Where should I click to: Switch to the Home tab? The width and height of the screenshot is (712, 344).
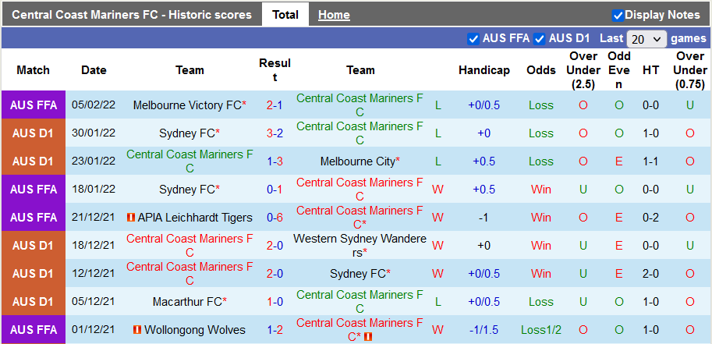coord(334,15)
